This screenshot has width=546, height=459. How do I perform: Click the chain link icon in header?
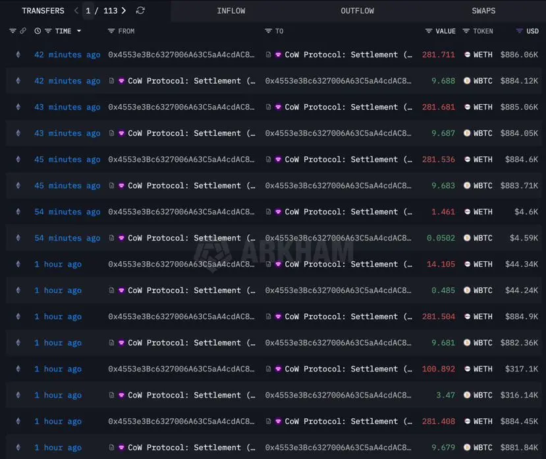pyautogui.click(x=23, y=31)
